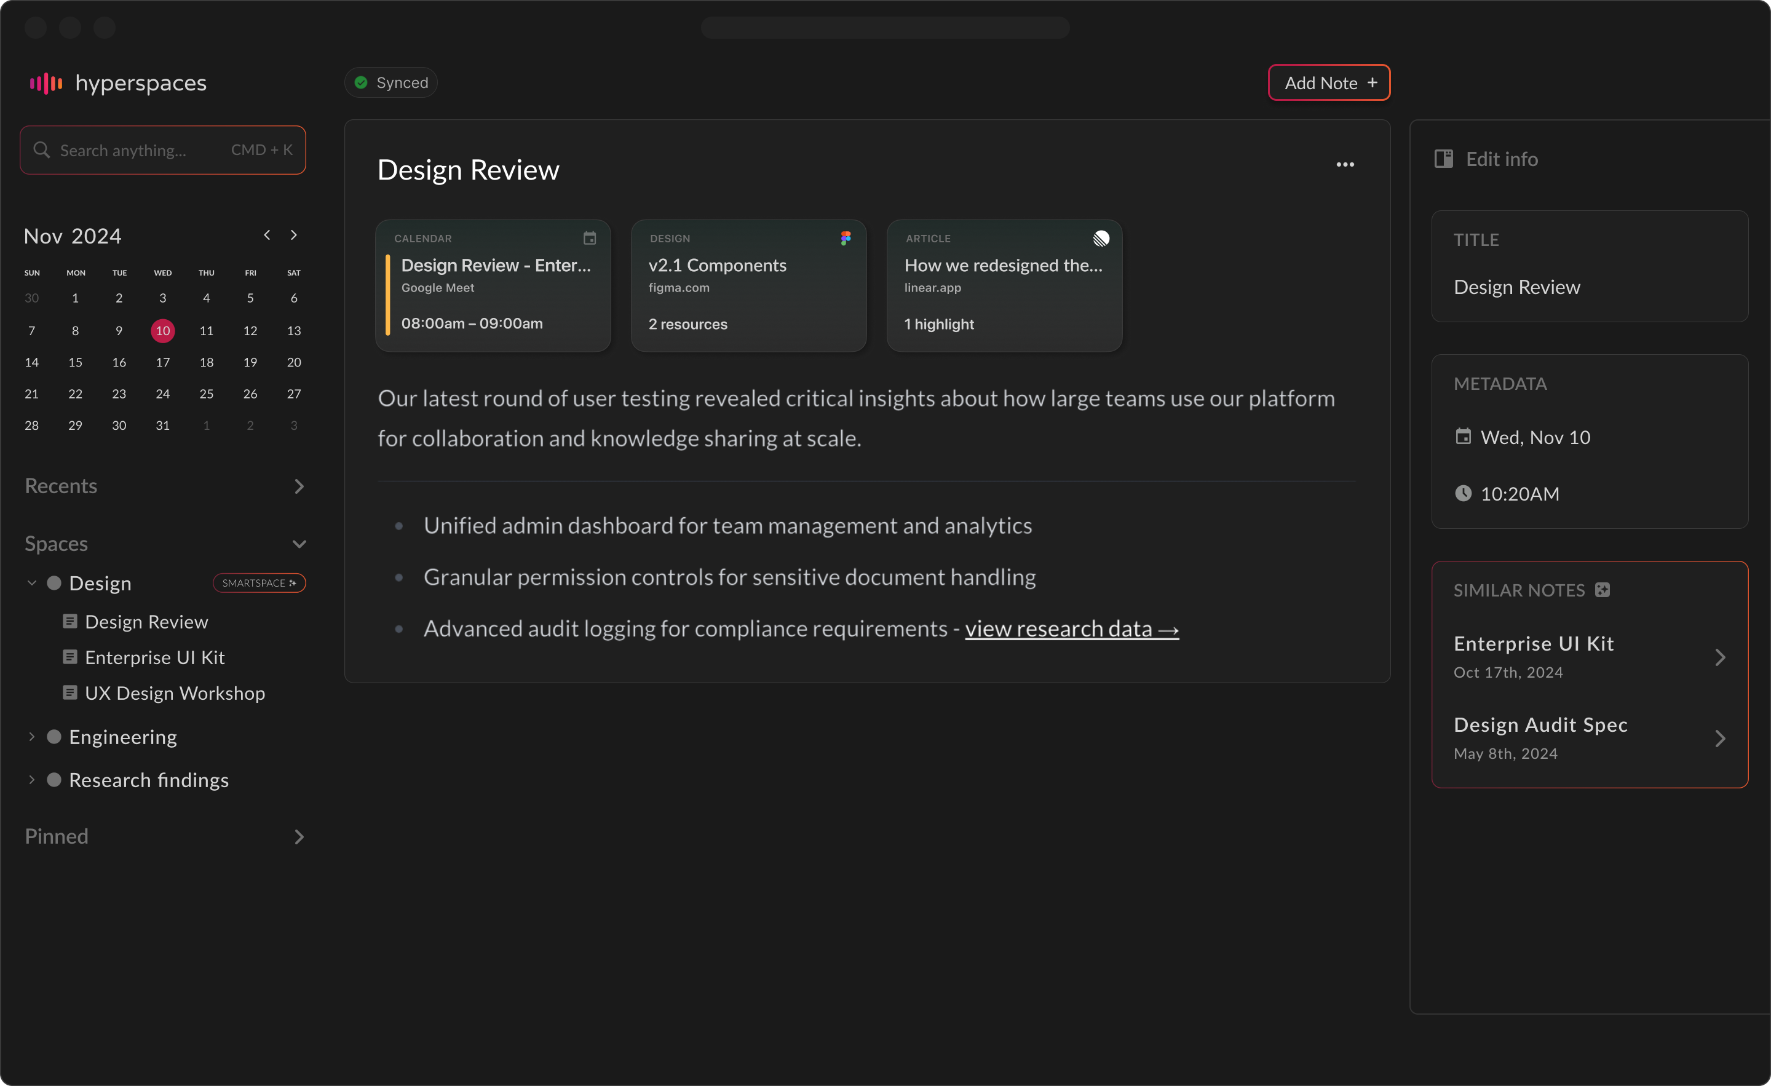Expand the Pinned section
Image resolution: width=1771 pixels, height=1086 pixels.
[x=299, y=836]
